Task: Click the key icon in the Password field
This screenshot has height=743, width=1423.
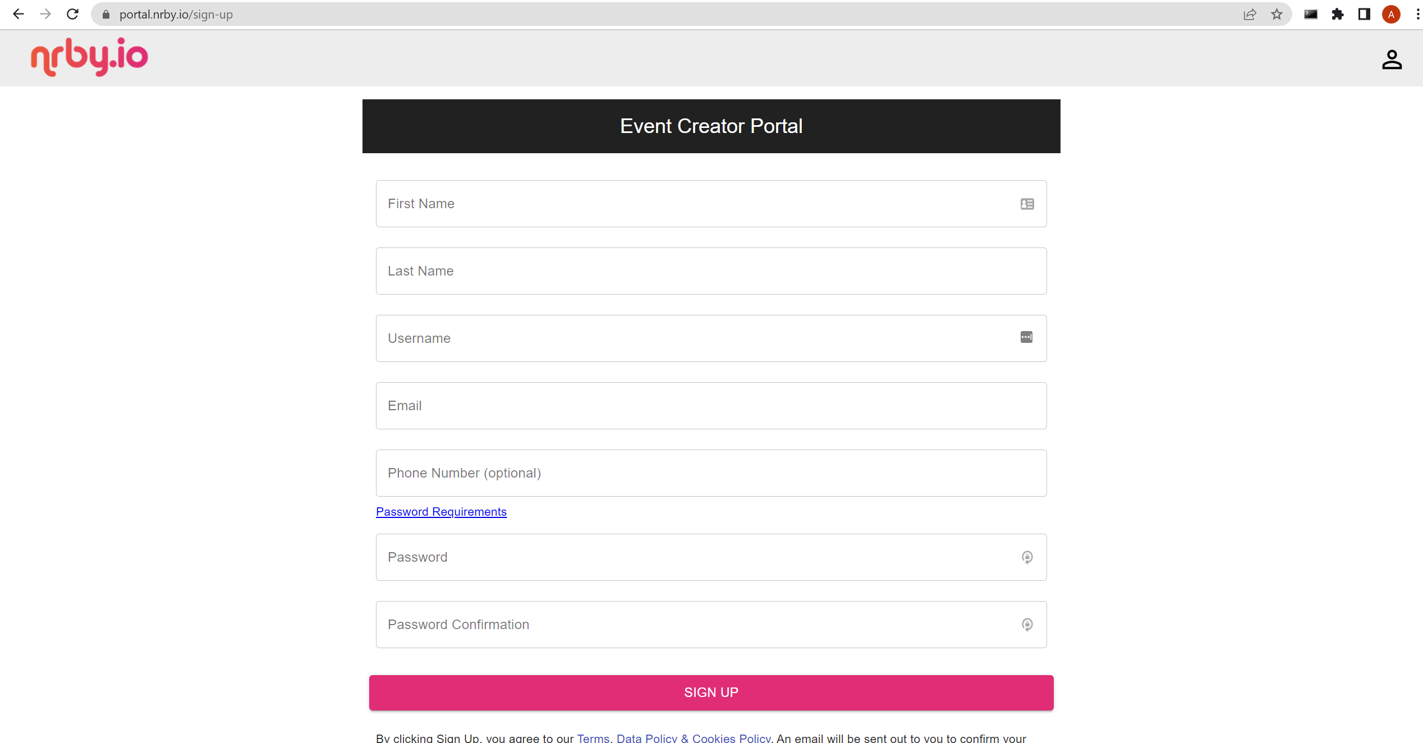Action: (x=1027, y=557)
